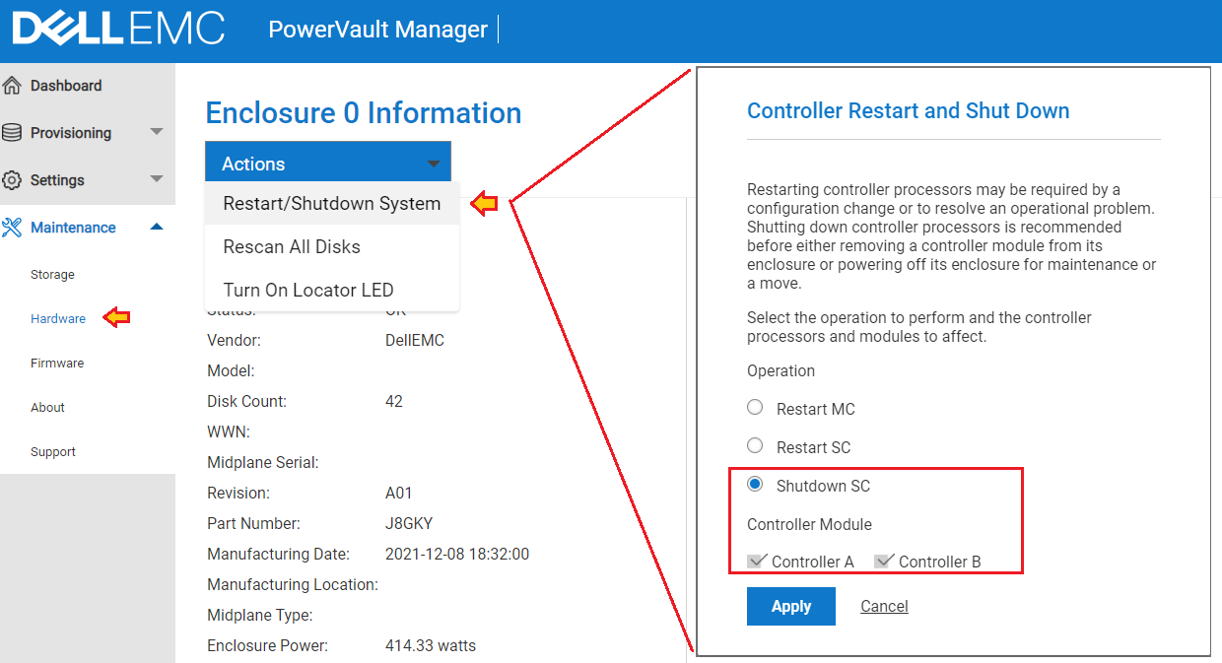Viewport: 1222px width, 663px height.
Task: Expand the Provisioning section
Action: (155, 132)
